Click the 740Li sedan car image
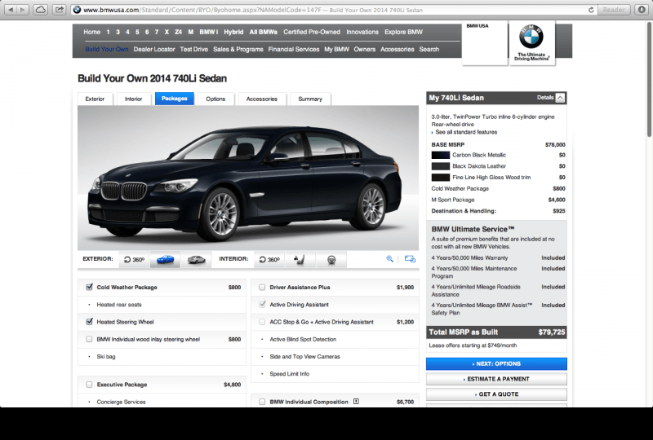 244,183
